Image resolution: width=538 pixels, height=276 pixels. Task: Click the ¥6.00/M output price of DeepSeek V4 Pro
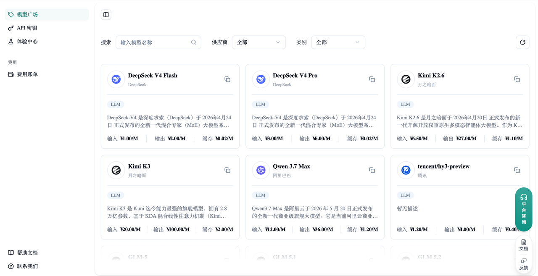tap(321, 139)
